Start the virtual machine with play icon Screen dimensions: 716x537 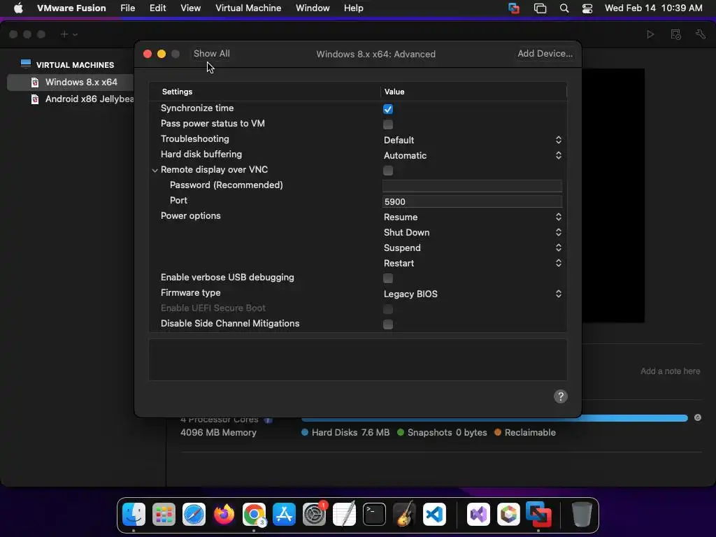(650, 34)
